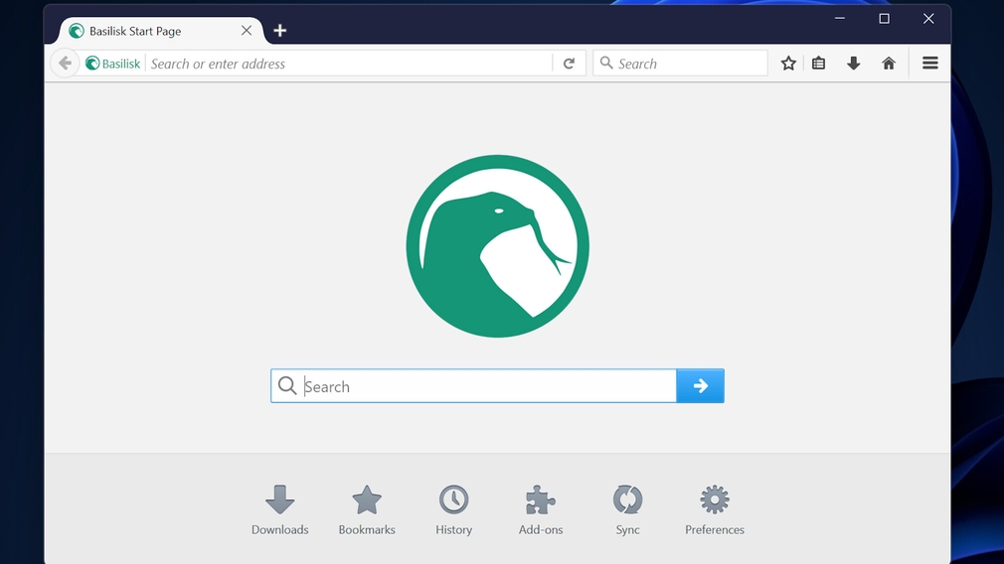Focus the Search or enter address bar

click(x=349, y=64)
